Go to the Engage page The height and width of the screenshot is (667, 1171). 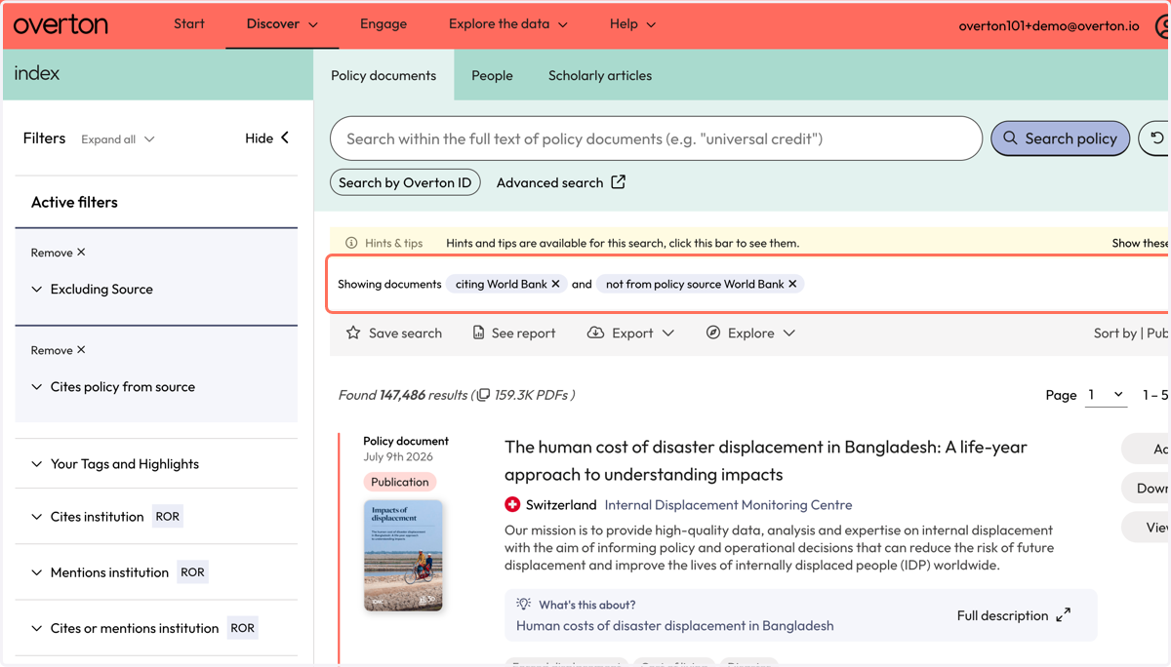point(384,23)
